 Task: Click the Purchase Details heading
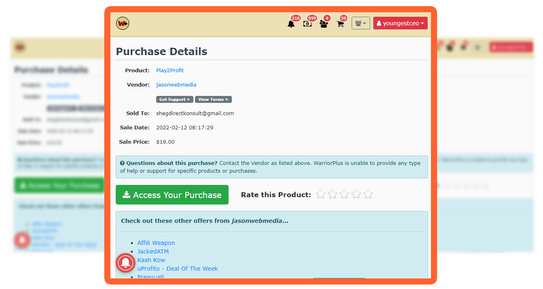(x=162, y=51)
